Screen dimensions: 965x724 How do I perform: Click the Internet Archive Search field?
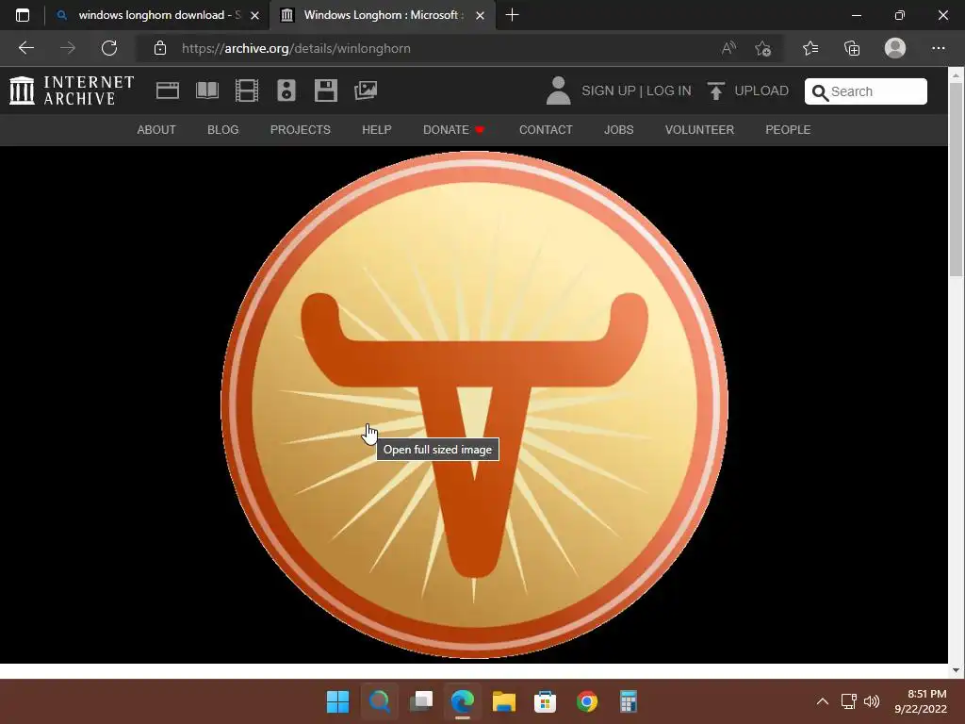pyautogui.click(x=865, y=91)
